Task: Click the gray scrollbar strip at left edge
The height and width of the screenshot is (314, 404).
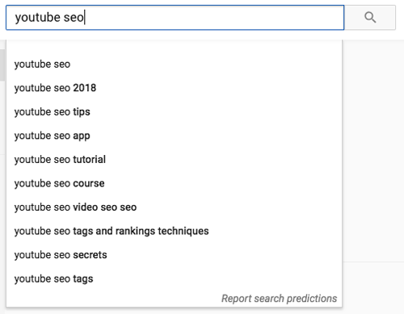Action: pyautogui.click(x=2, y=65)
